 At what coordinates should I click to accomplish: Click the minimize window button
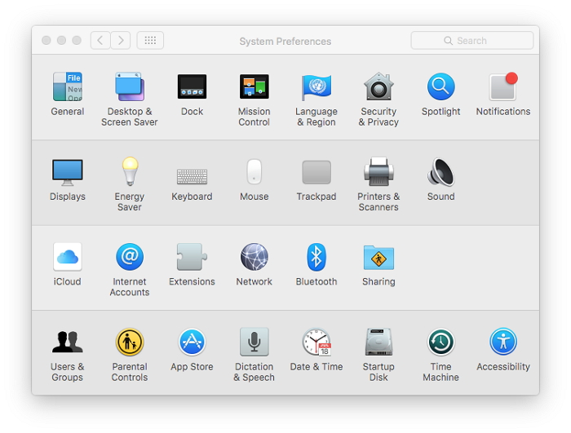click(61, 40)
